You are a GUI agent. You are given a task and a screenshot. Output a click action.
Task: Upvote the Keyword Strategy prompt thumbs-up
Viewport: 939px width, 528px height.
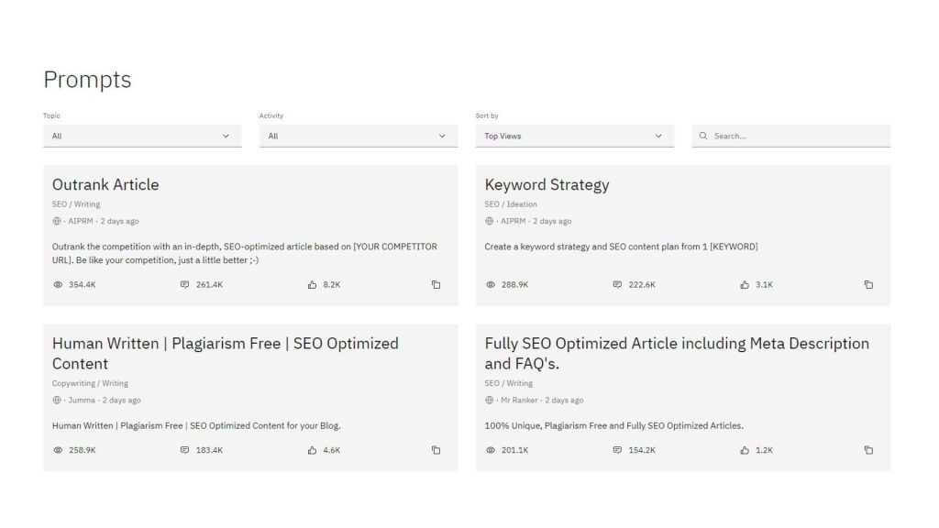pyautogui.click(x=745, y=285)
